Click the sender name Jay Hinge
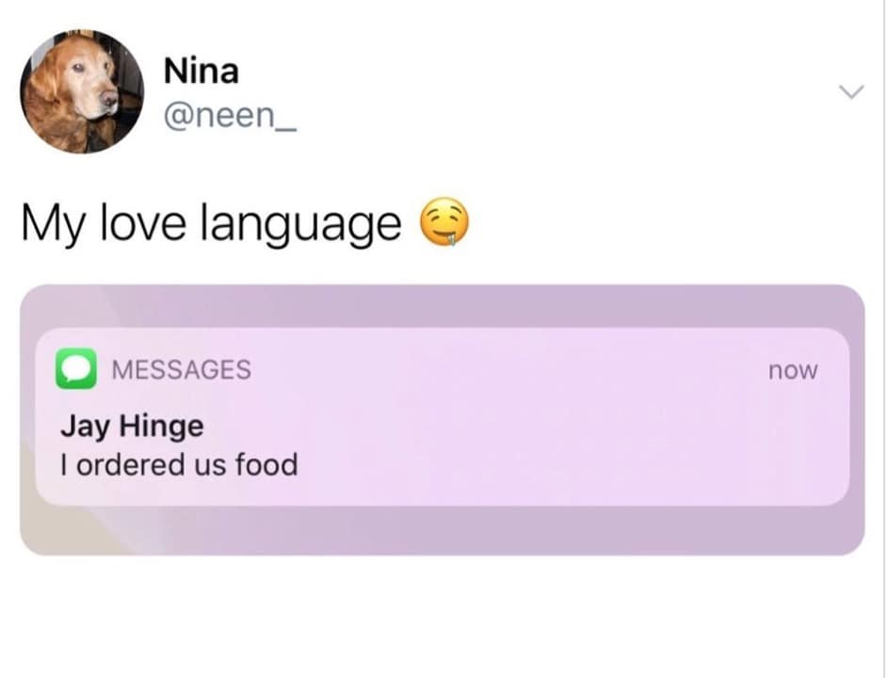This screenshot has width=887, height=678. coord(133,427)
